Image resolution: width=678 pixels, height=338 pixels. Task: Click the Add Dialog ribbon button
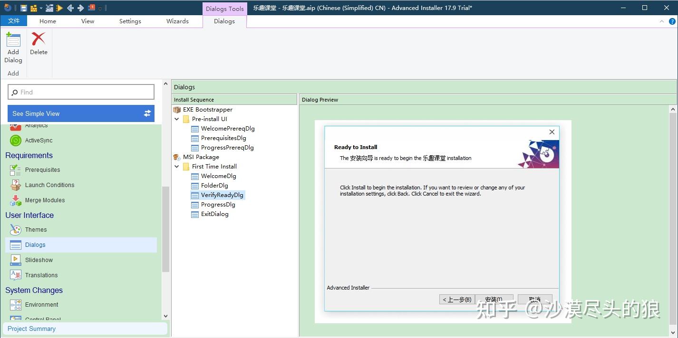13,47
